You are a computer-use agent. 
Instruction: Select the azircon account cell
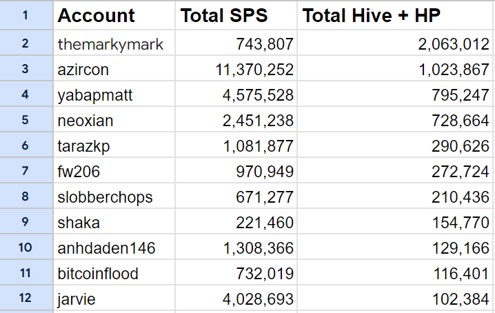pos(83,70)
